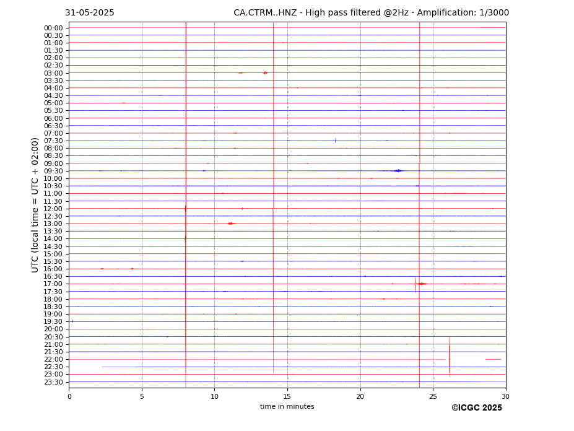The image size is (574, 431).
Task: Select the 12:00 time row label
Action: [53, 209]
